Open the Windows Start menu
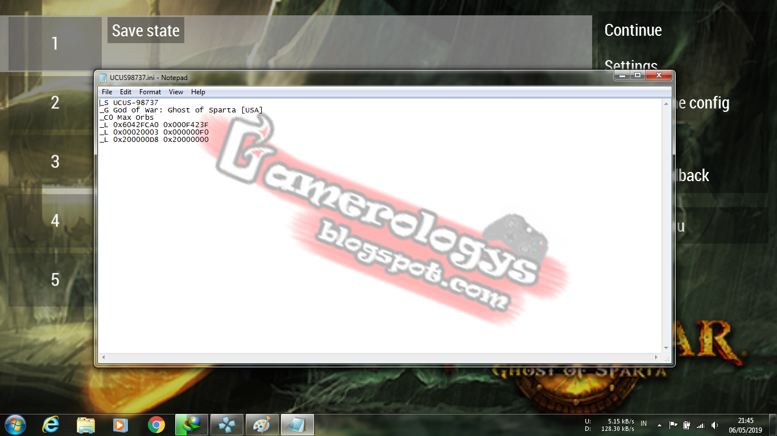This screenshot has width=777, height=436. pos(14,424)
